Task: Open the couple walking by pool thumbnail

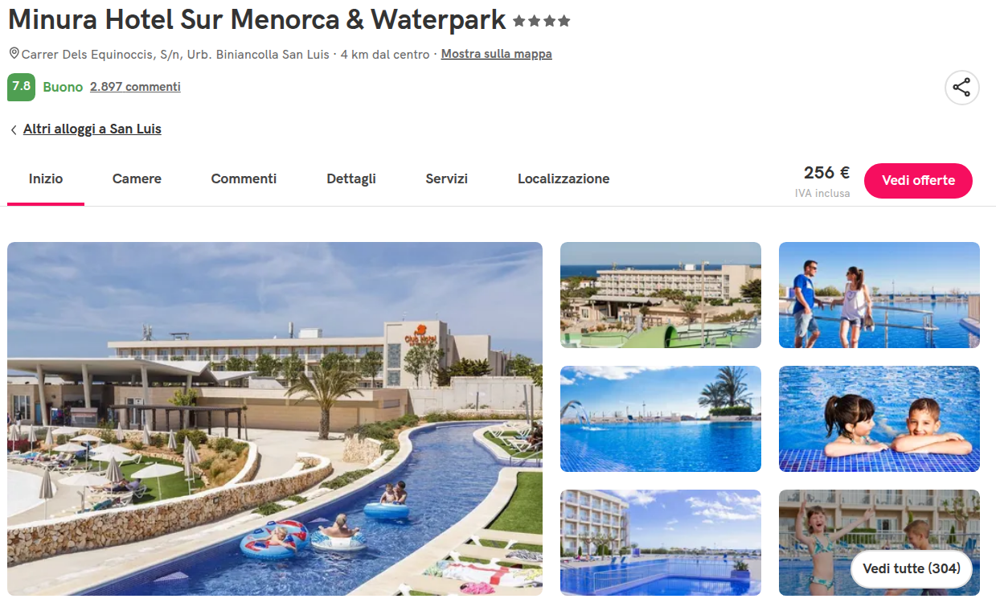Action: [879, 295]
